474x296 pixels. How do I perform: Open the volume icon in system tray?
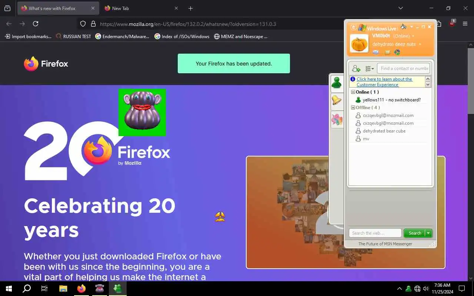pyautogui.click(x=426, y=289)
